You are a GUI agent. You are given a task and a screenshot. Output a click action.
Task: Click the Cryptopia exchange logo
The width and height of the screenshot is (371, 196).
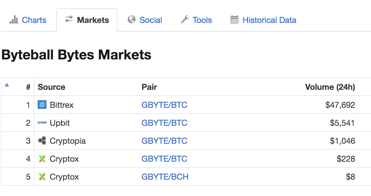coord(42,141)
